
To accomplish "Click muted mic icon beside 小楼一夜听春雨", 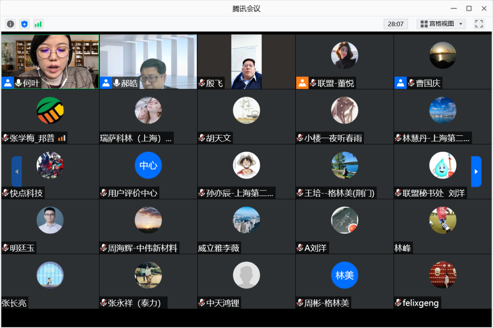I will (x=299, y=138).
